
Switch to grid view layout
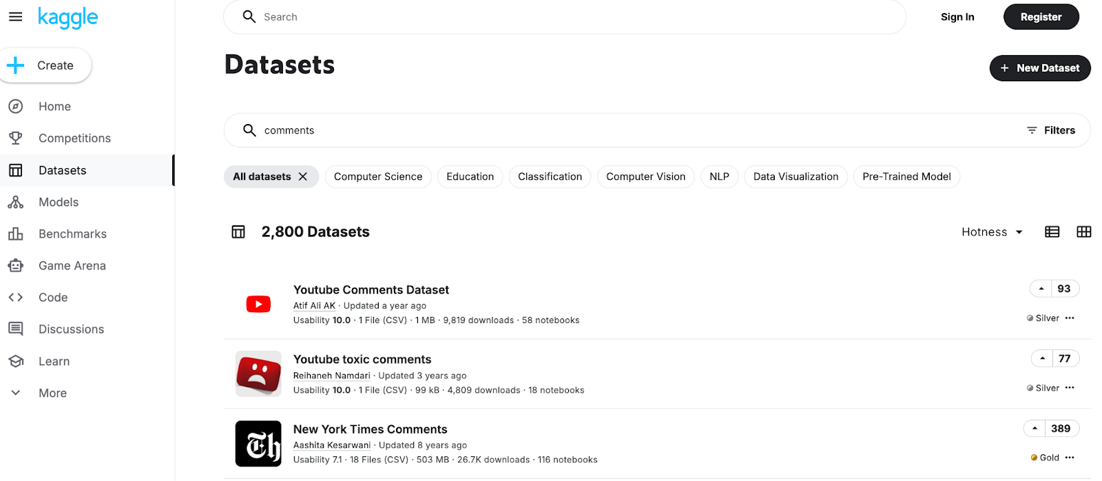click(1084, 232)
